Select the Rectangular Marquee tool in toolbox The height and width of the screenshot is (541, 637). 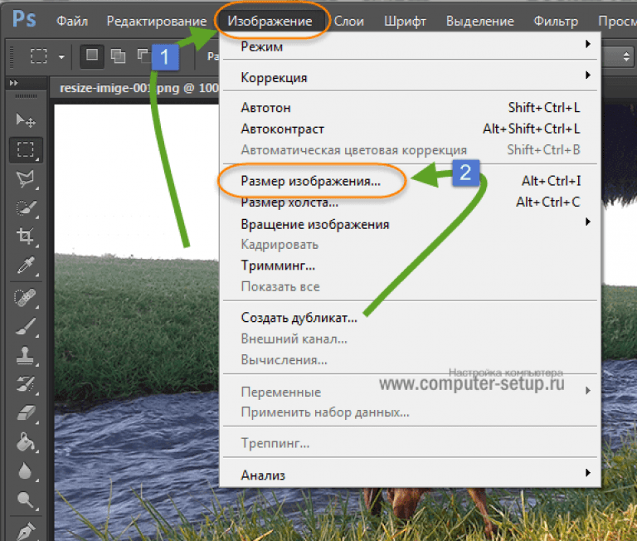tap(26, 149)
